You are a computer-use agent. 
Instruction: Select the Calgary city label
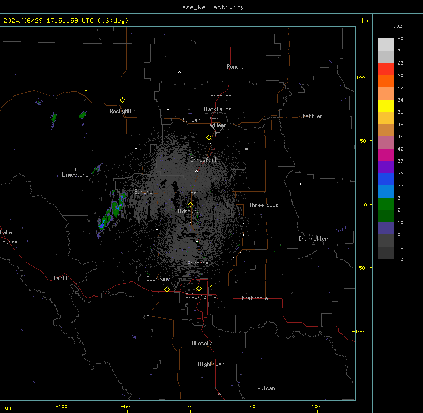coord(196,296)
